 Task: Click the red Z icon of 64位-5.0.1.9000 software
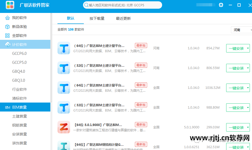click(x=64, y=127)
